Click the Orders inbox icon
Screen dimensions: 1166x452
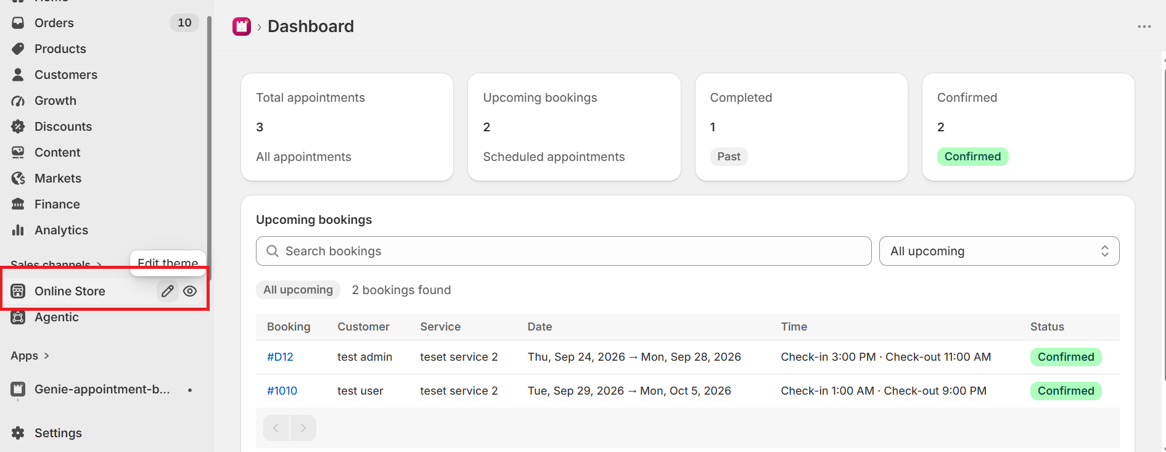(18, 23)
